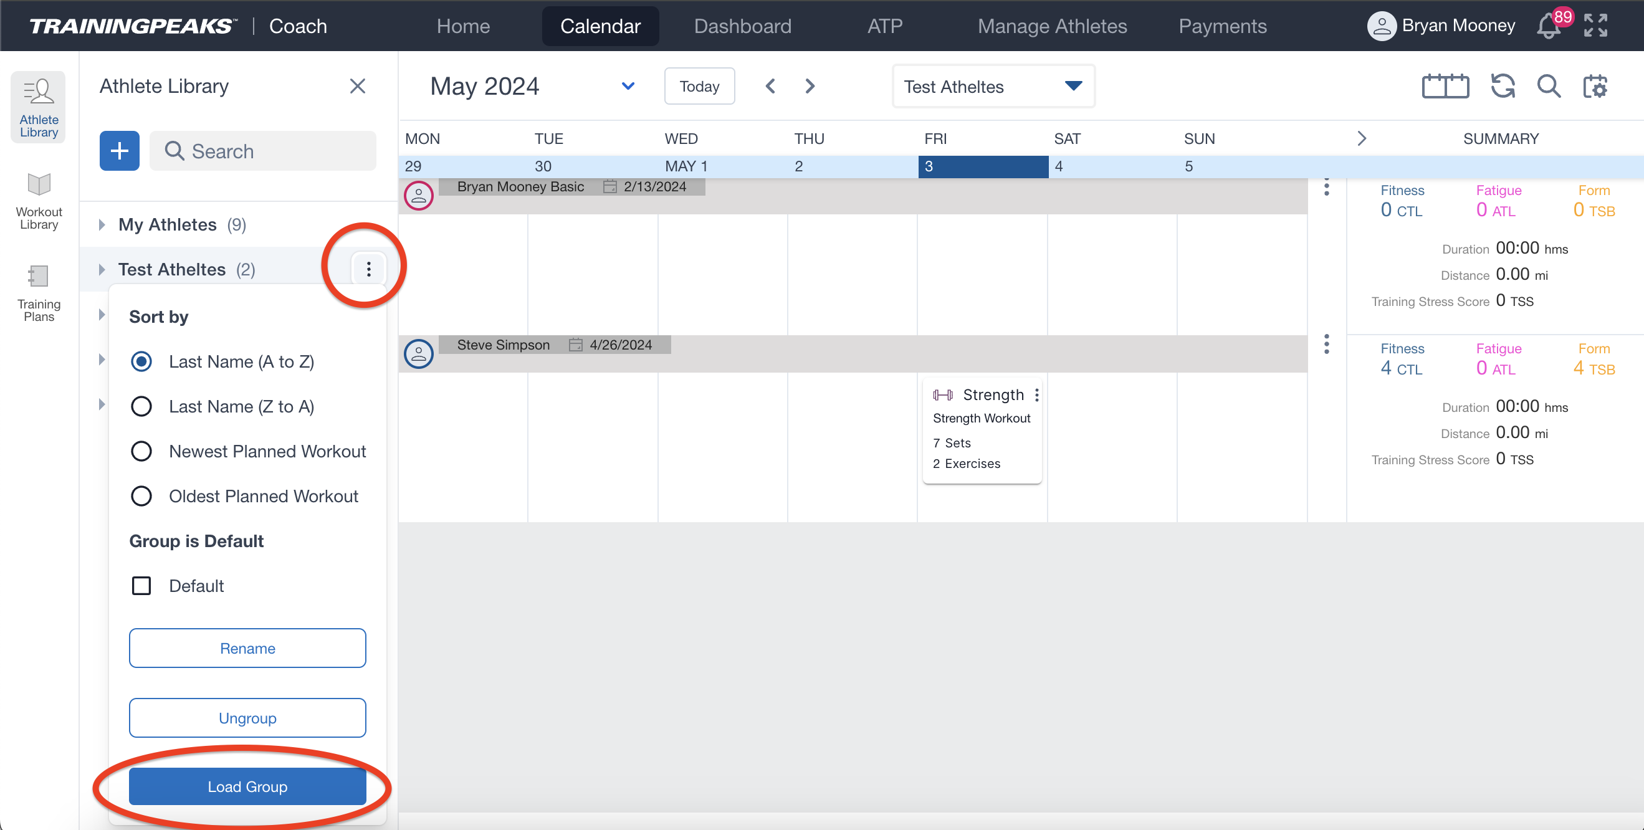Click Bryan Mooney Basic athlete avatar
The image size is (1644, 830).
point(419,195)
